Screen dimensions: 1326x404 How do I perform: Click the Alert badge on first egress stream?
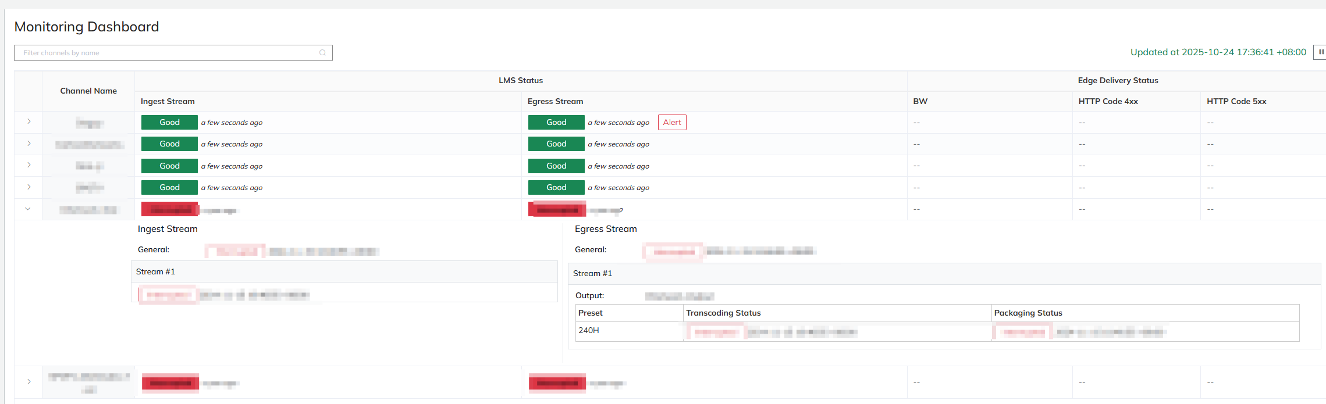pyautogui.click(x=671, y=122)
